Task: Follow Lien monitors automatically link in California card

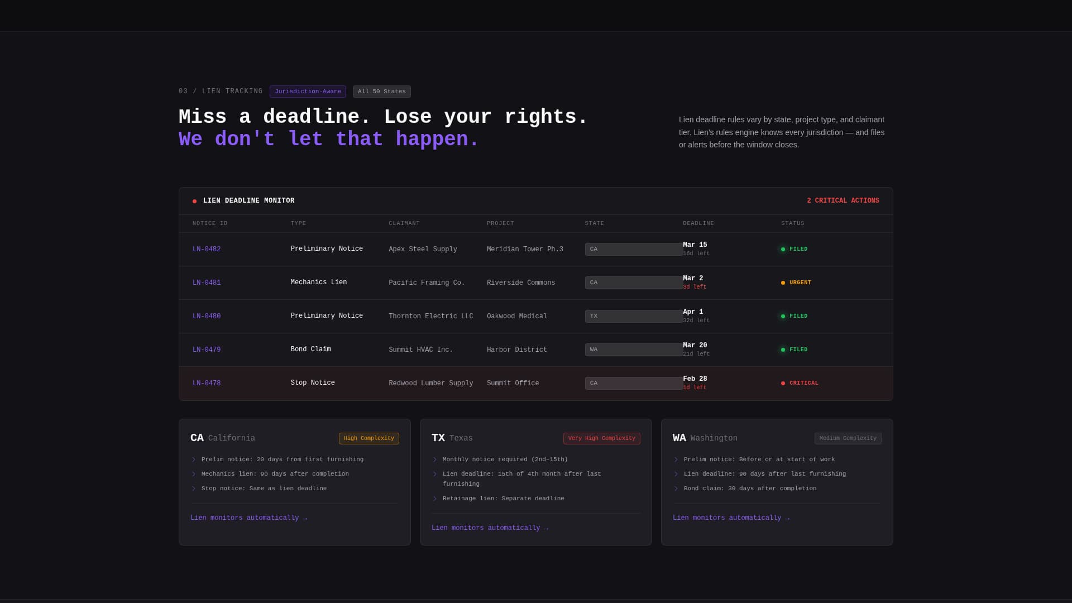Action: (x=249, y=518)
